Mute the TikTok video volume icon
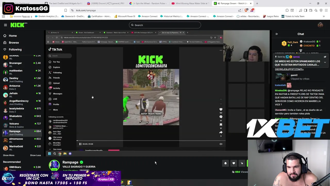Viewport: 330px width, 186px height. click(x=221, y=144)
